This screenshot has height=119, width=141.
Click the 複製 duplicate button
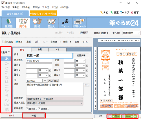[28, 42]
